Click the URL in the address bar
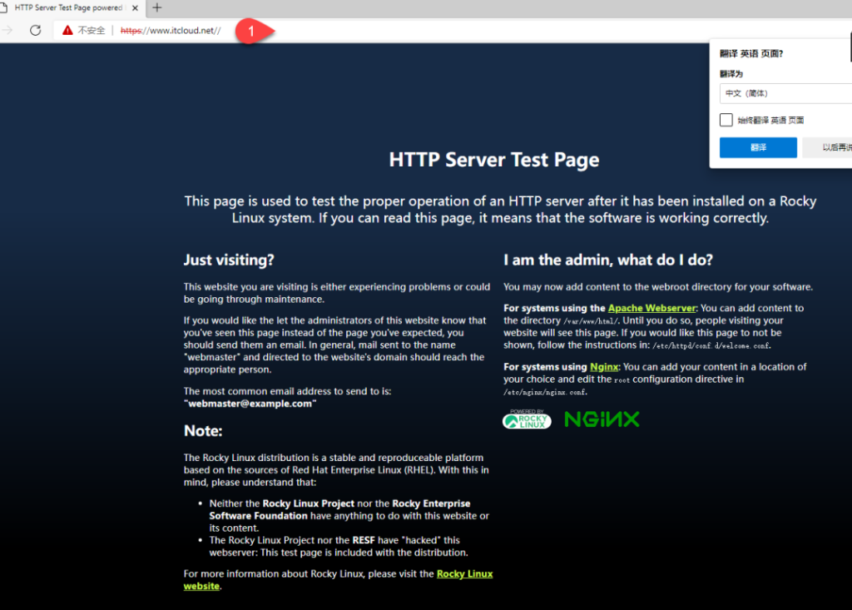The image size is (852, 610). coord(171,31)
